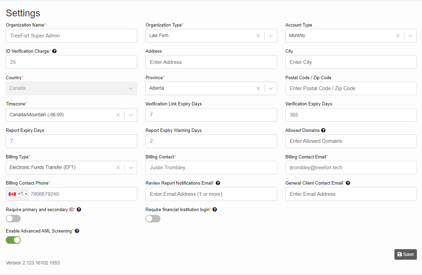
Task: Click the help icon next to Allowed Domains
Action: pyautogui.click(x=323, y=130)
